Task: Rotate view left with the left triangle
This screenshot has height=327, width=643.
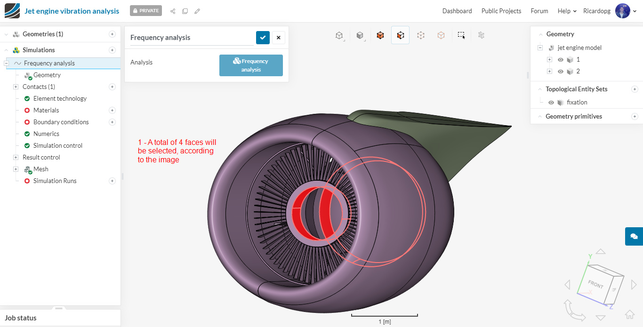Action: [567, 285]
